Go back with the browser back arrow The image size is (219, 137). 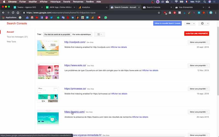point(3,13)
